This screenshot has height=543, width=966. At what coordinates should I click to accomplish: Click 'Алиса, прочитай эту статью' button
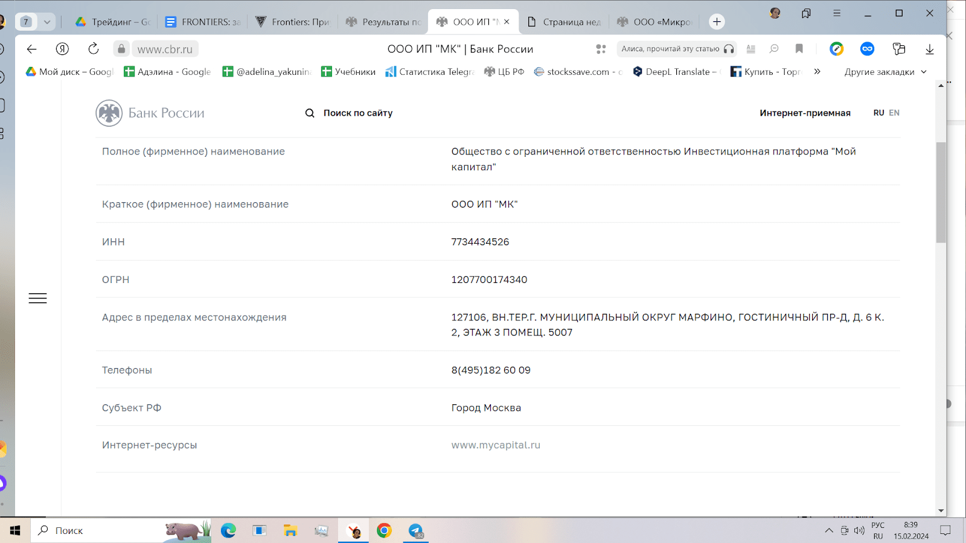pos(677,49)
